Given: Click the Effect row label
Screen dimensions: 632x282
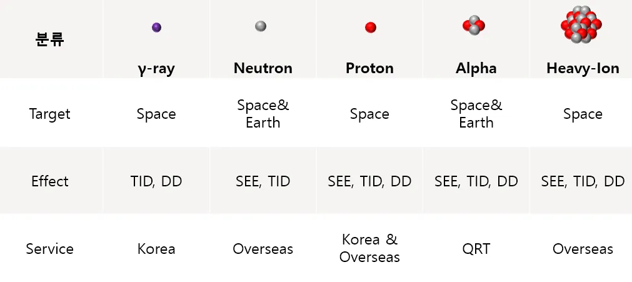Looking at the screenshot, I should [50, 181].
